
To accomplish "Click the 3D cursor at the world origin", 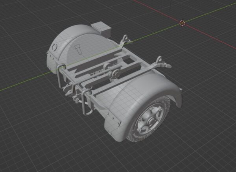I will [x=182, y=23].
